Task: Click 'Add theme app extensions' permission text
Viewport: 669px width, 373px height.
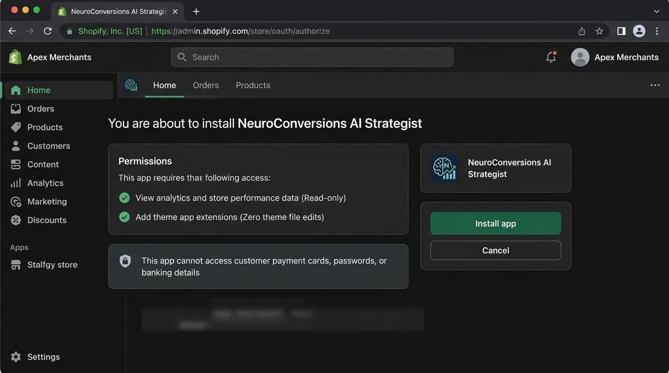Action: pyautogui.click(x=229, y=217)
